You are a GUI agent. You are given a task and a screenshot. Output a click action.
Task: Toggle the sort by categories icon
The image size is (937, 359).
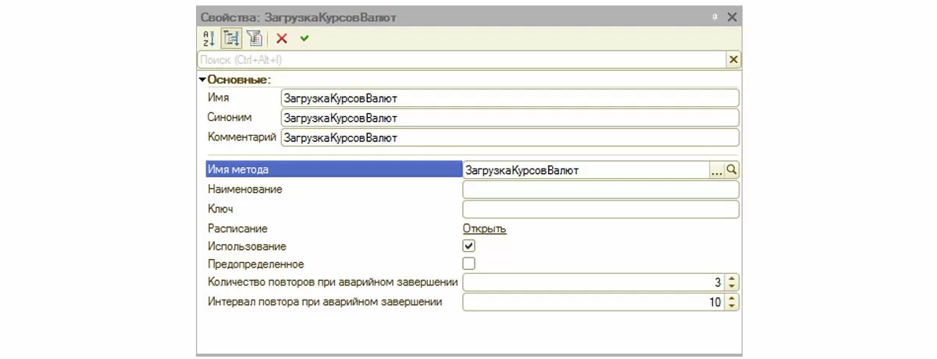click(x=231, y=37)
